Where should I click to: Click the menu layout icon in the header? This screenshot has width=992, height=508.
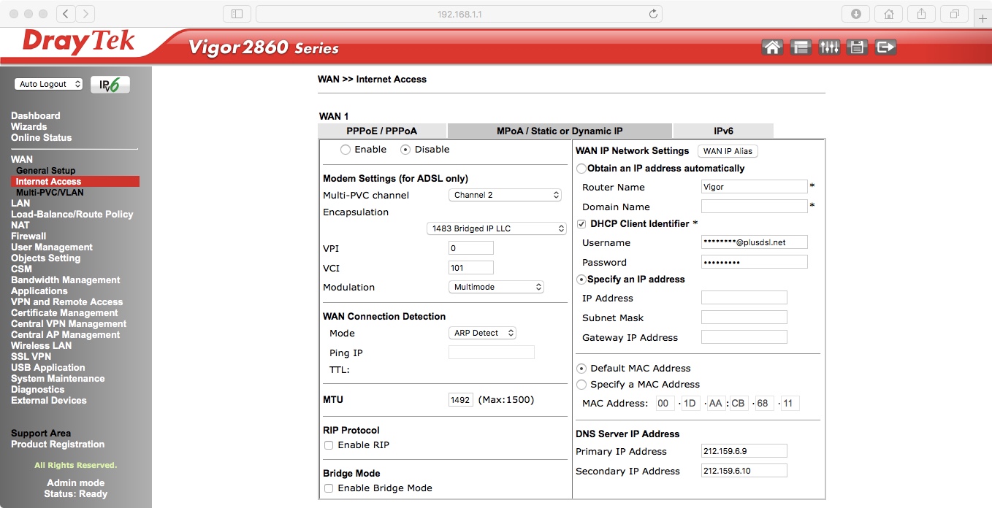pyautogui.click(x=801, y=45)
